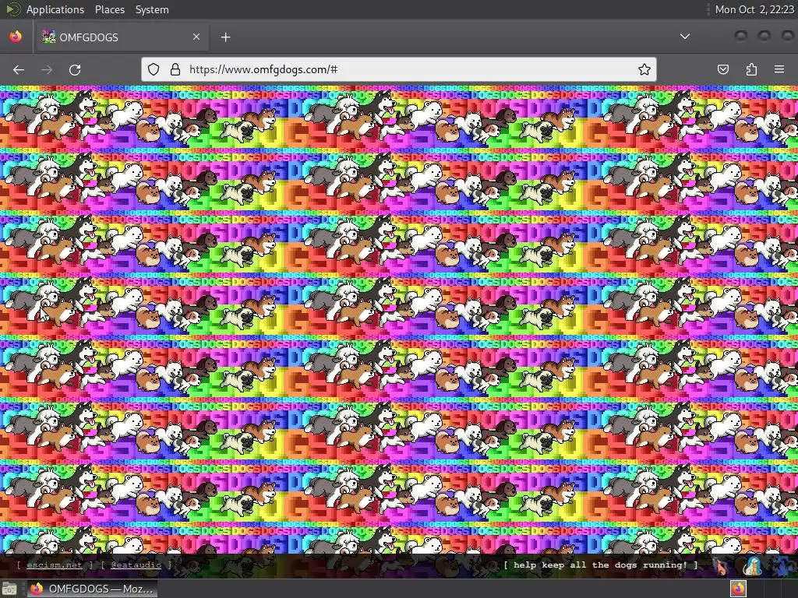This screenshot has width=798, height=598.
Task: Open the Places menu
Action: tap(109, 9)
